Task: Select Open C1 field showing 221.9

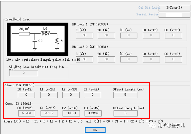Action: [x=48, y=113]
